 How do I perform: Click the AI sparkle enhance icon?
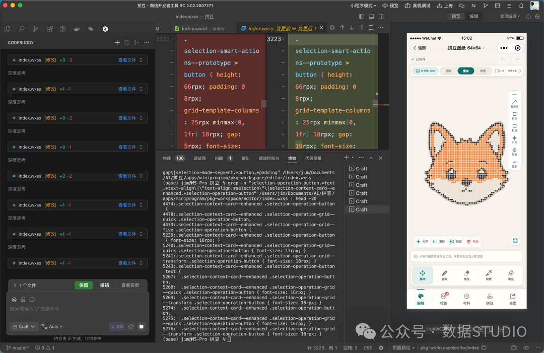(x=131, y=326)
